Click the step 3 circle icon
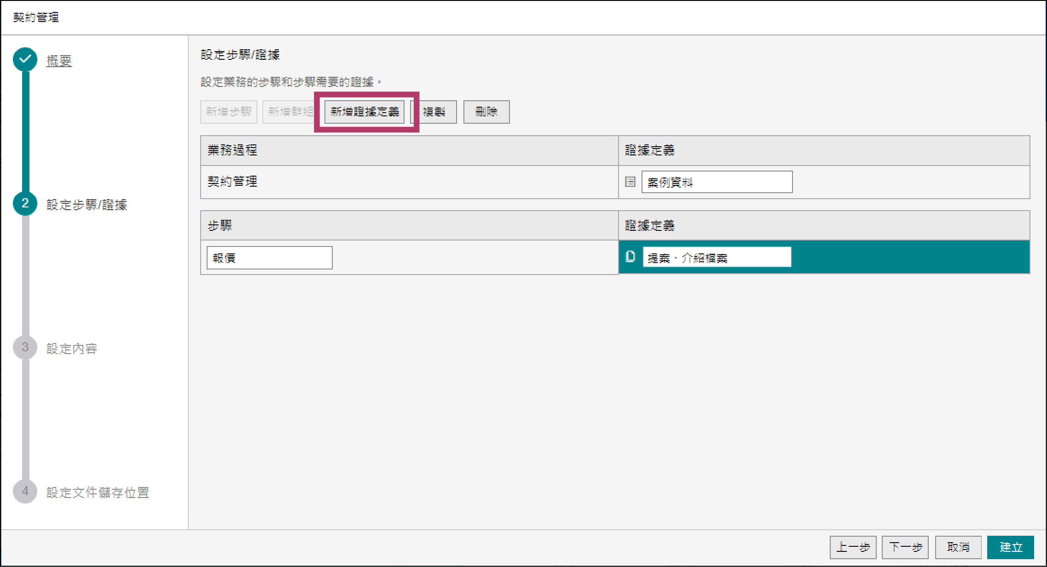1047x567 pixels. tap(25, 348)
